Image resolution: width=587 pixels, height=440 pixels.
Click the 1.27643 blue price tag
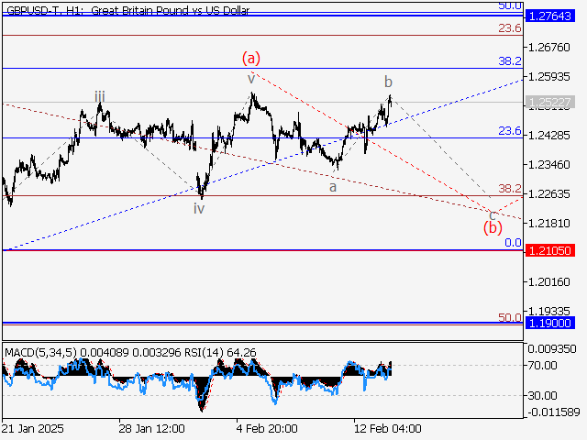(x=551, y=16)
